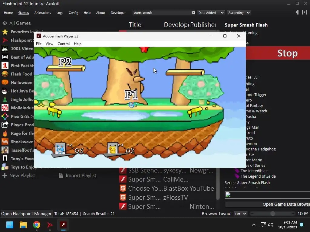Open the Animations tab
The image size is (310, 232).
[43, 13]
